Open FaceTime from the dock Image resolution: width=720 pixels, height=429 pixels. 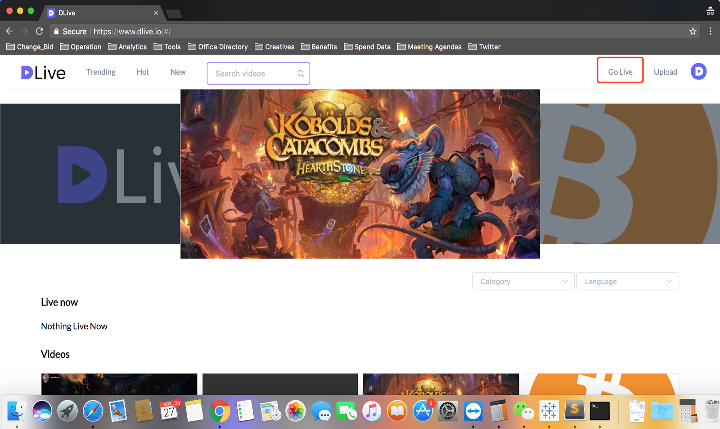pyautogui.click(x=346, y=411)
